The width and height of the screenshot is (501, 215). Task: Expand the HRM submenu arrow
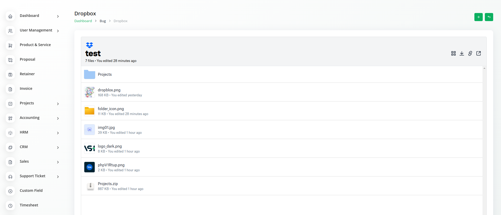click(x=58, y=133)
